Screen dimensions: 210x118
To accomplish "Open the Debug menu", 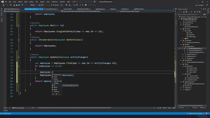I will (x=31, y=2).
